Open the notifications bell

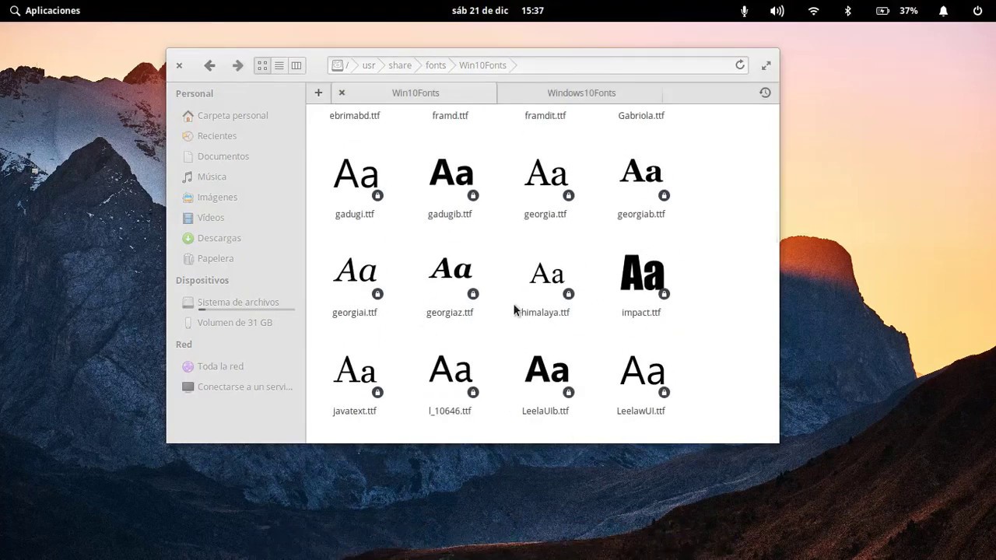943,11
